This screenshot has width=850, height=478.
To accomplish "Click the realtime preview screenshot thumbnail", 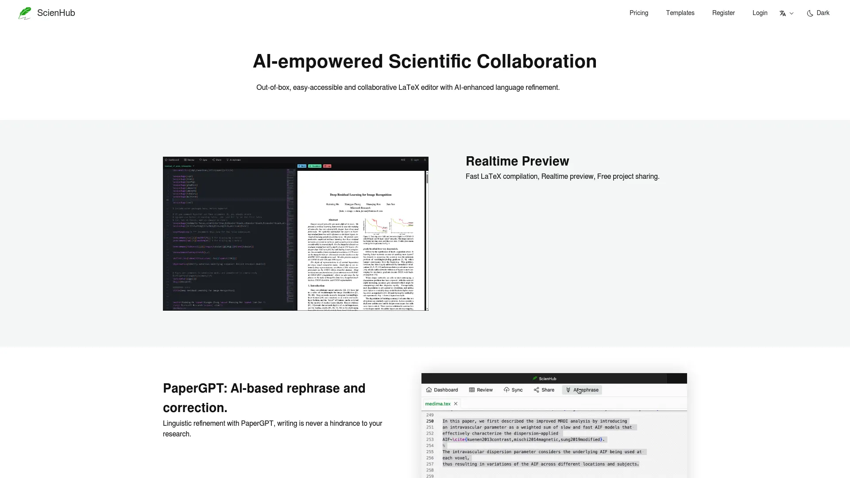I will point(296,233).
